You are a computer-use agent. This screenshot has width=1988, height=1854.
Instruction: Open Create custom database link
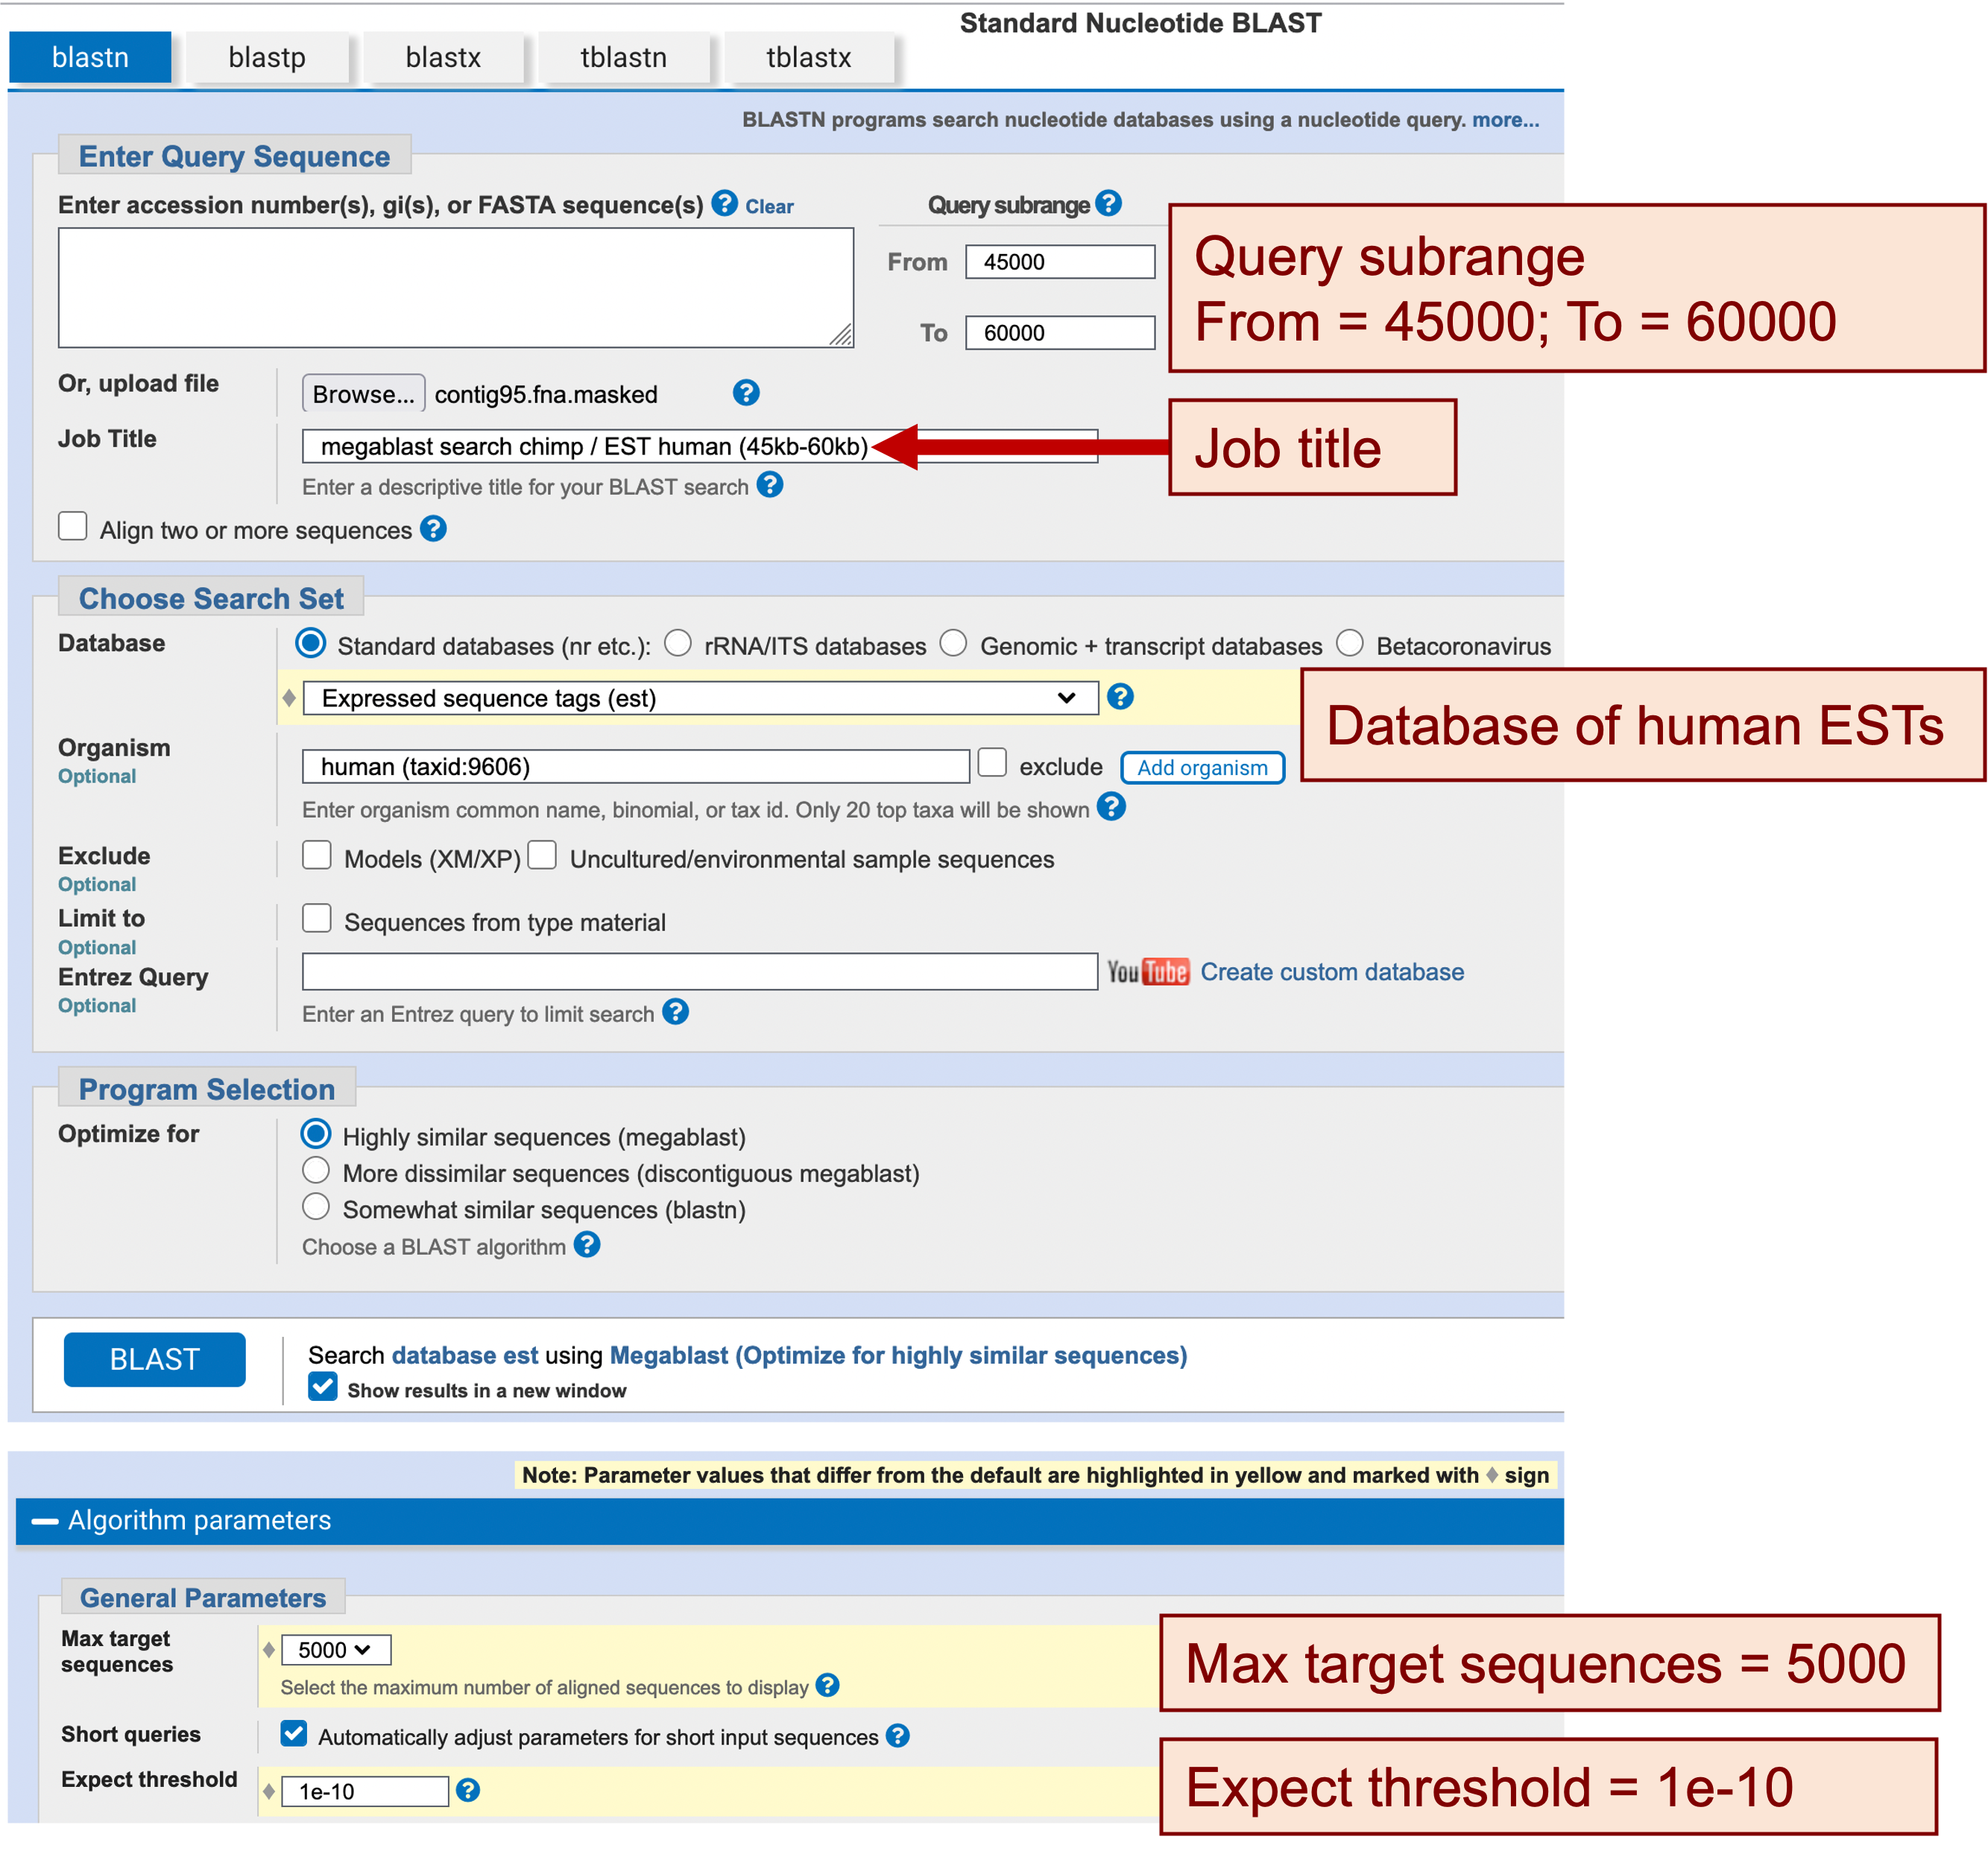click(1332, 972)
